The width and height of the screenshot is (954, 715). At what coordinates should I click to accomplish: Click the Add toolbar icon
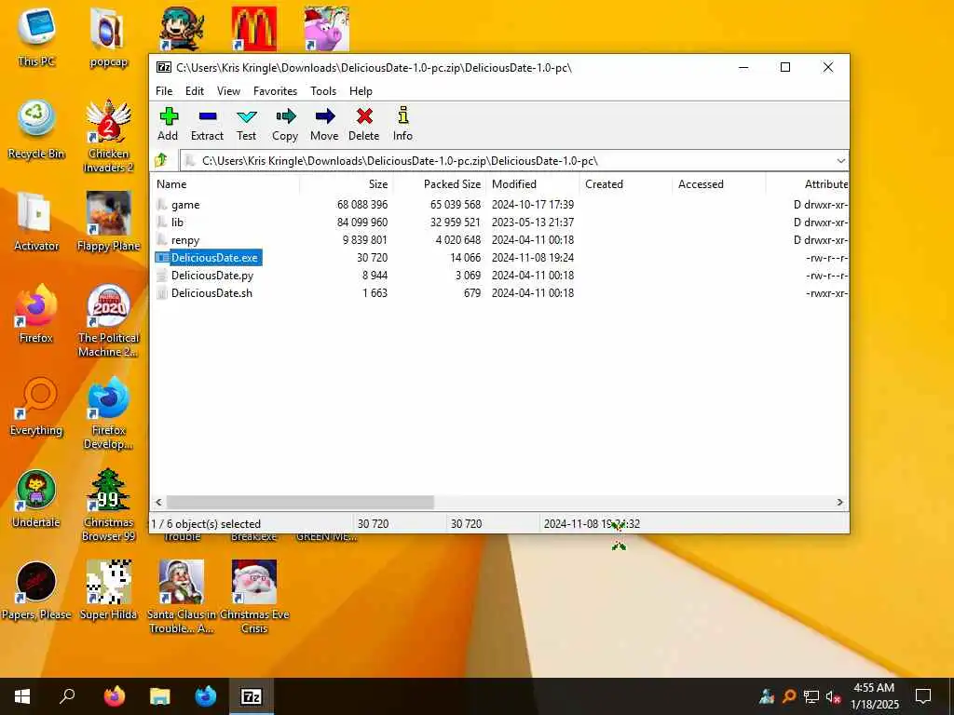click(169, 125)
